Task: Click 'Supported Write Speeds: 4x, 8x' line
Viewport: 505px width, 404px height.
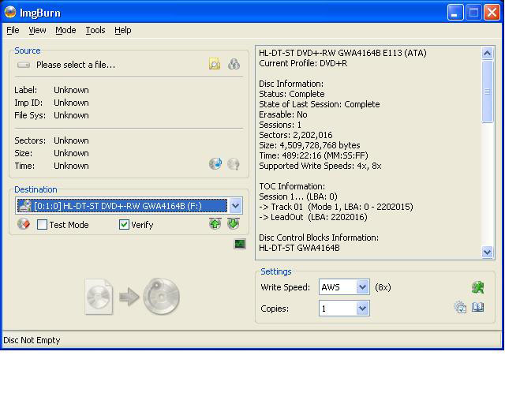Action: (320, 166)
